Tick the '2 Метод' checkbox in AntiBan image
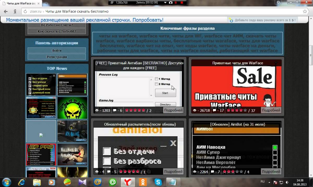Image resolution: width=313 pixels, height=187 pixels. 156,84
